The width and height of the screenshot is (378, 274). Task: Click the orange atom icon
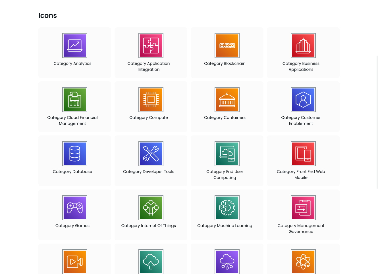(x=303, y=262)
